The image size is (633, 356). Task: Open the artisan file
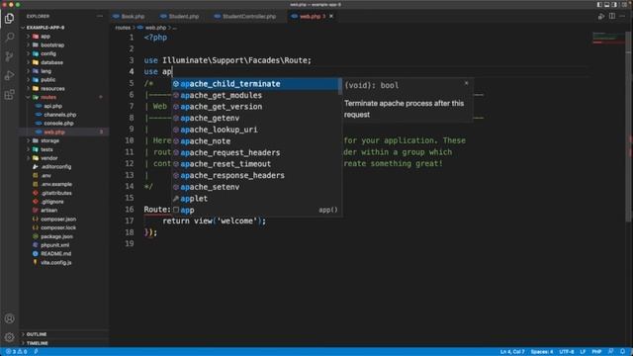pos(48,211)
